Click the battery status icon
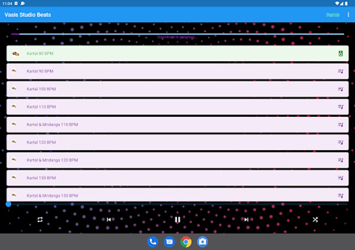This screenshot has width=355, height=250. click(346, 3)
